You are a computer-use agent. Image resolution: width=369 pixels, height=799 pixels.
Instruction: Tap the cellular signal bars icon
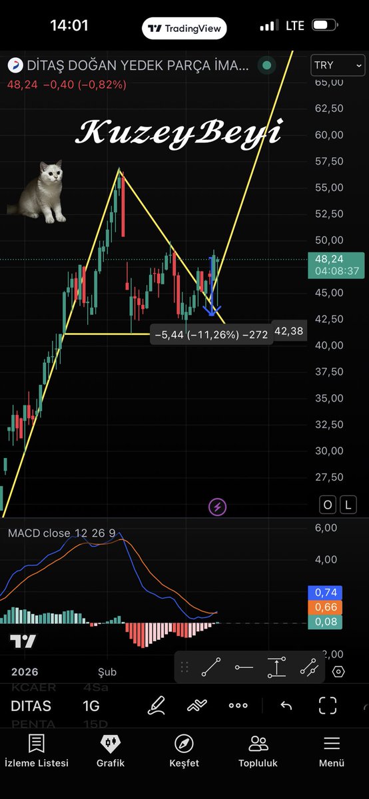269,25
